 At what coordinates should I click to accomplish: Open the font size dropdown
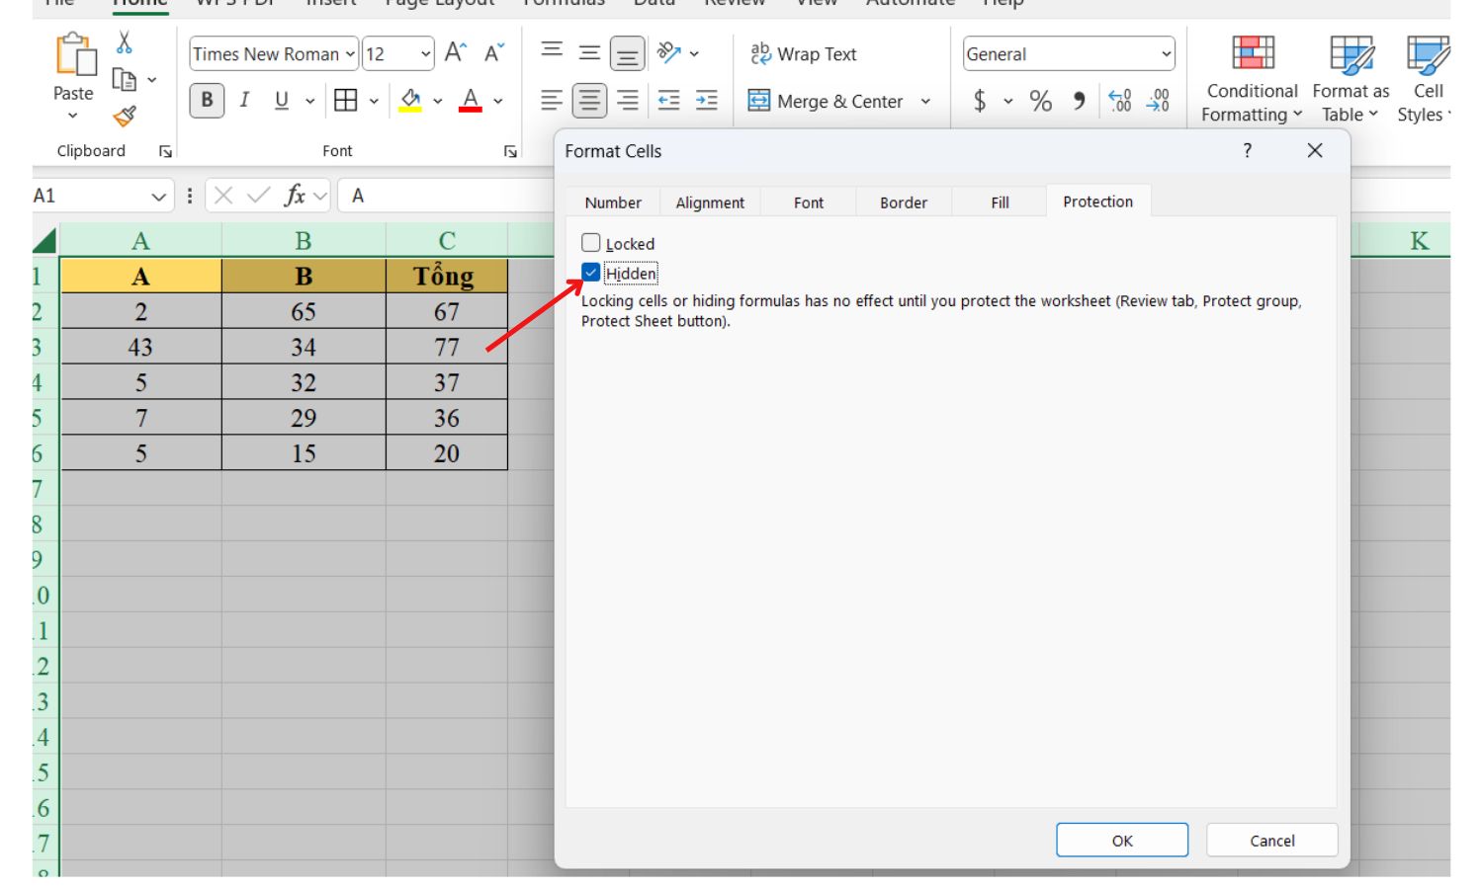tap(425, 54)
